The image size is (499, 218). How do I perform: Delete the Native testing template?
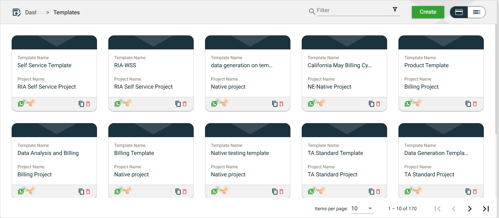(281, 192)
